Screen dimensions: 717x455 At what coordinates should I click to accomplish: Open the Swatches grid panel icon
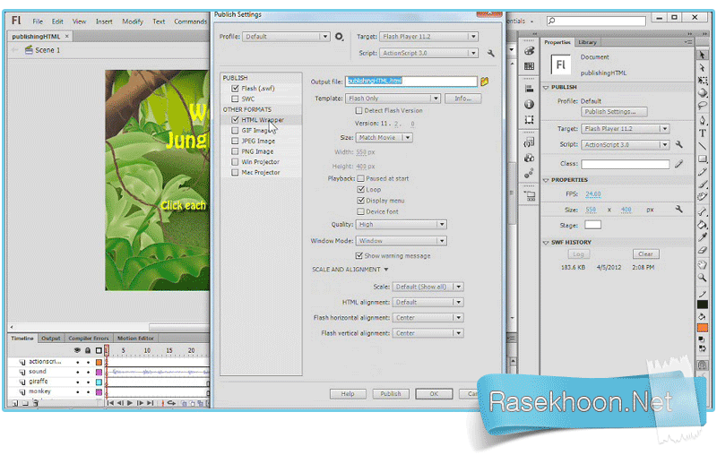(x=529, y=66)
